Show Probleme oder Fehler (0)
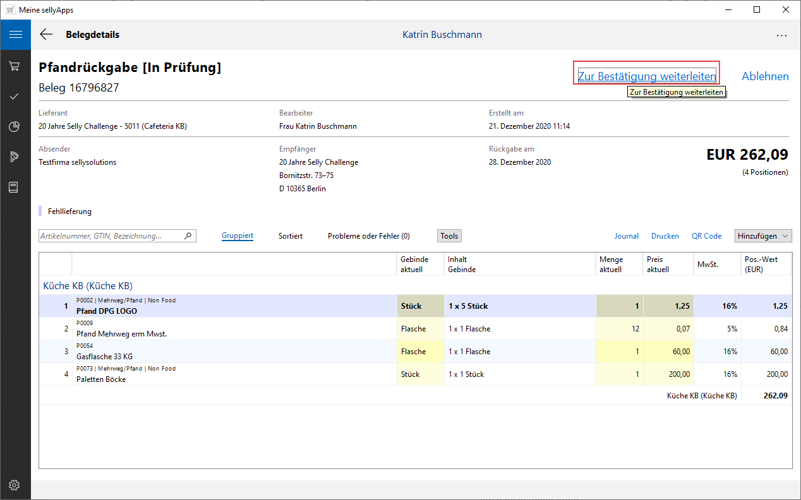Viewport: 801px width, 500px height. click(368, 236)
